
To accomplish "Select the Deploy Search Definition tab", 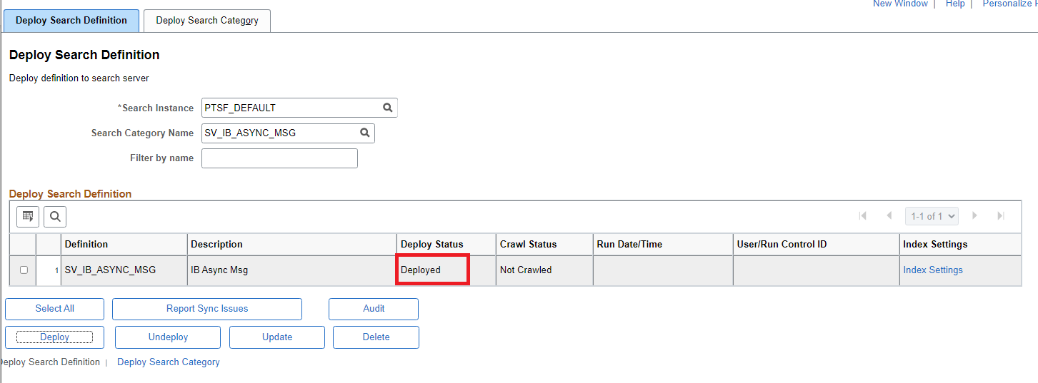I will [71, 21].
